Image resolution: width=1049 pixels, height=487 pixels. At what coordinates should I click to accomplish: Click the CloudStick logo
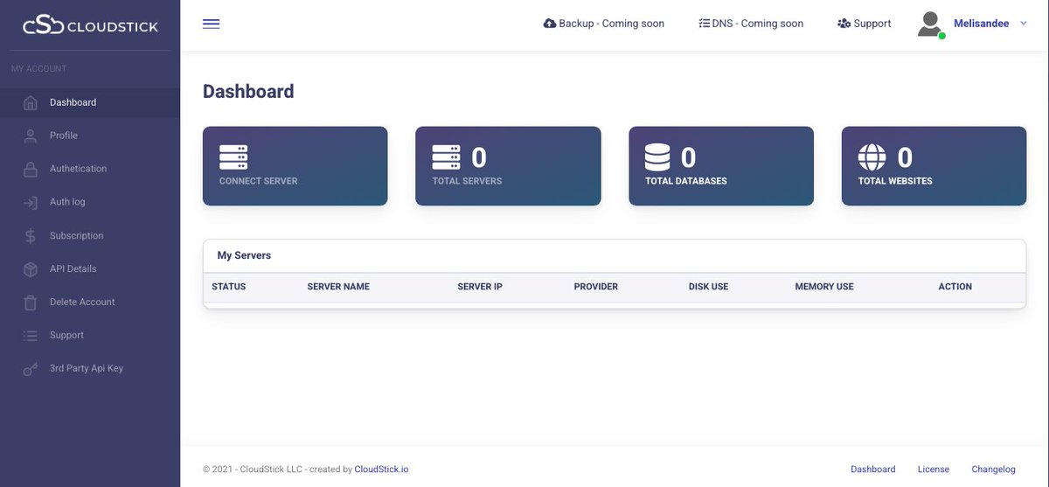(90, 25)
